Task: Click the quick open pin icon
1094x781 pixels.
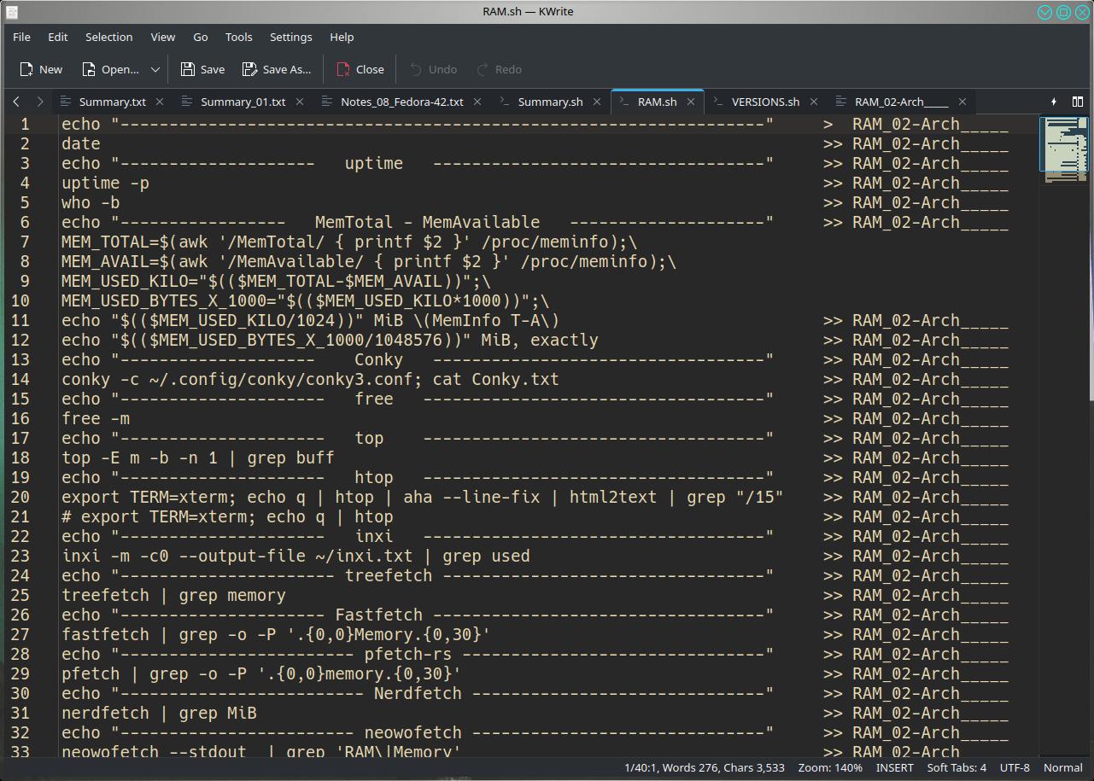Action: point(1054,102)
